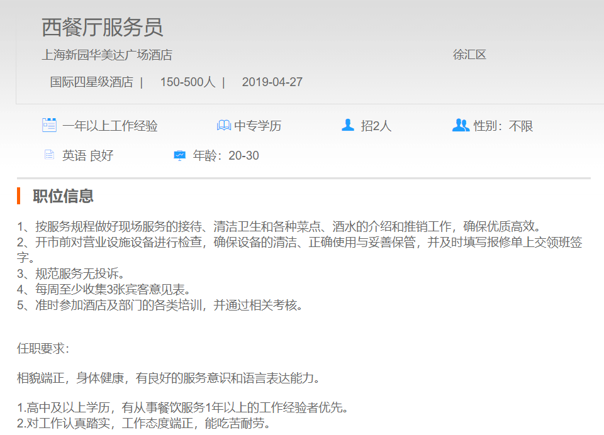Screen dimensions: 604x435
Task: Click the 国际四星级酒店 hotel category label
Action: (x=91, y=82)
